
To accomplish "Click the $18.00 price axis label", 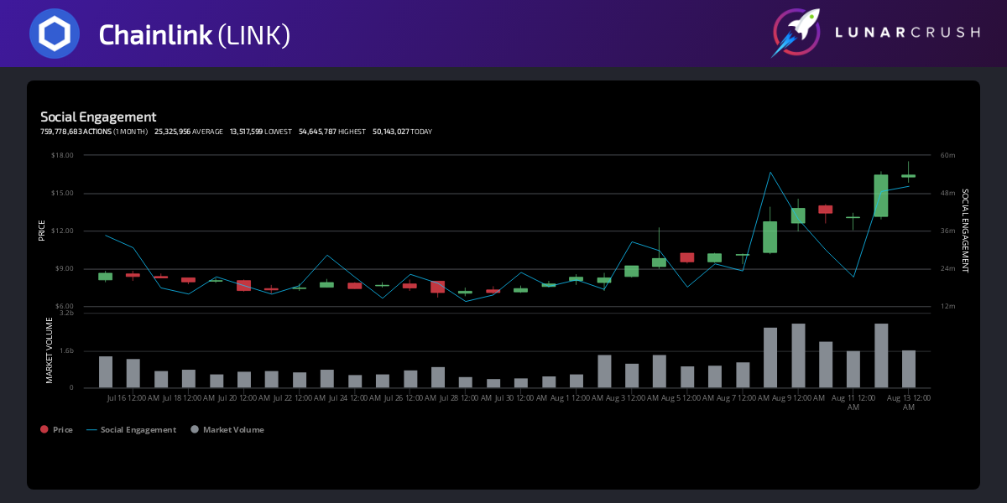I will (x=62, y=155).
